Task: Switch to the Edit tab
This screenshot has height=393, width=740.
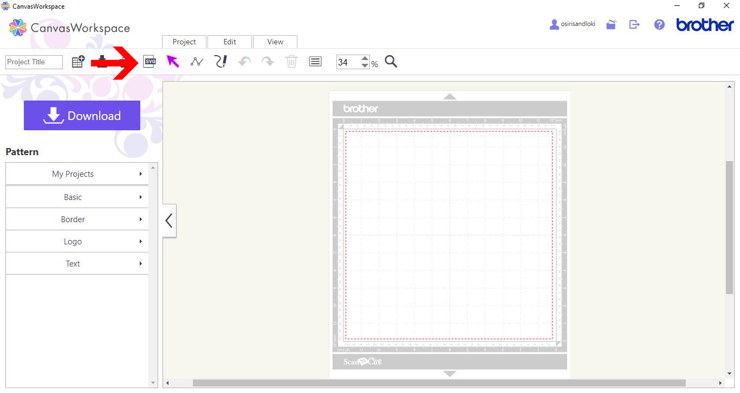Action: 230,42
